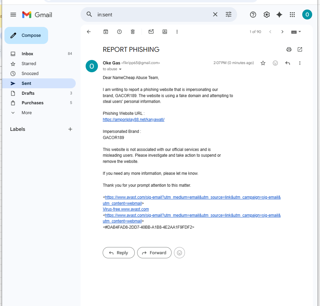Mark the email as unread
This screenshot has height=306, width=320.
[x=151, y=32]
